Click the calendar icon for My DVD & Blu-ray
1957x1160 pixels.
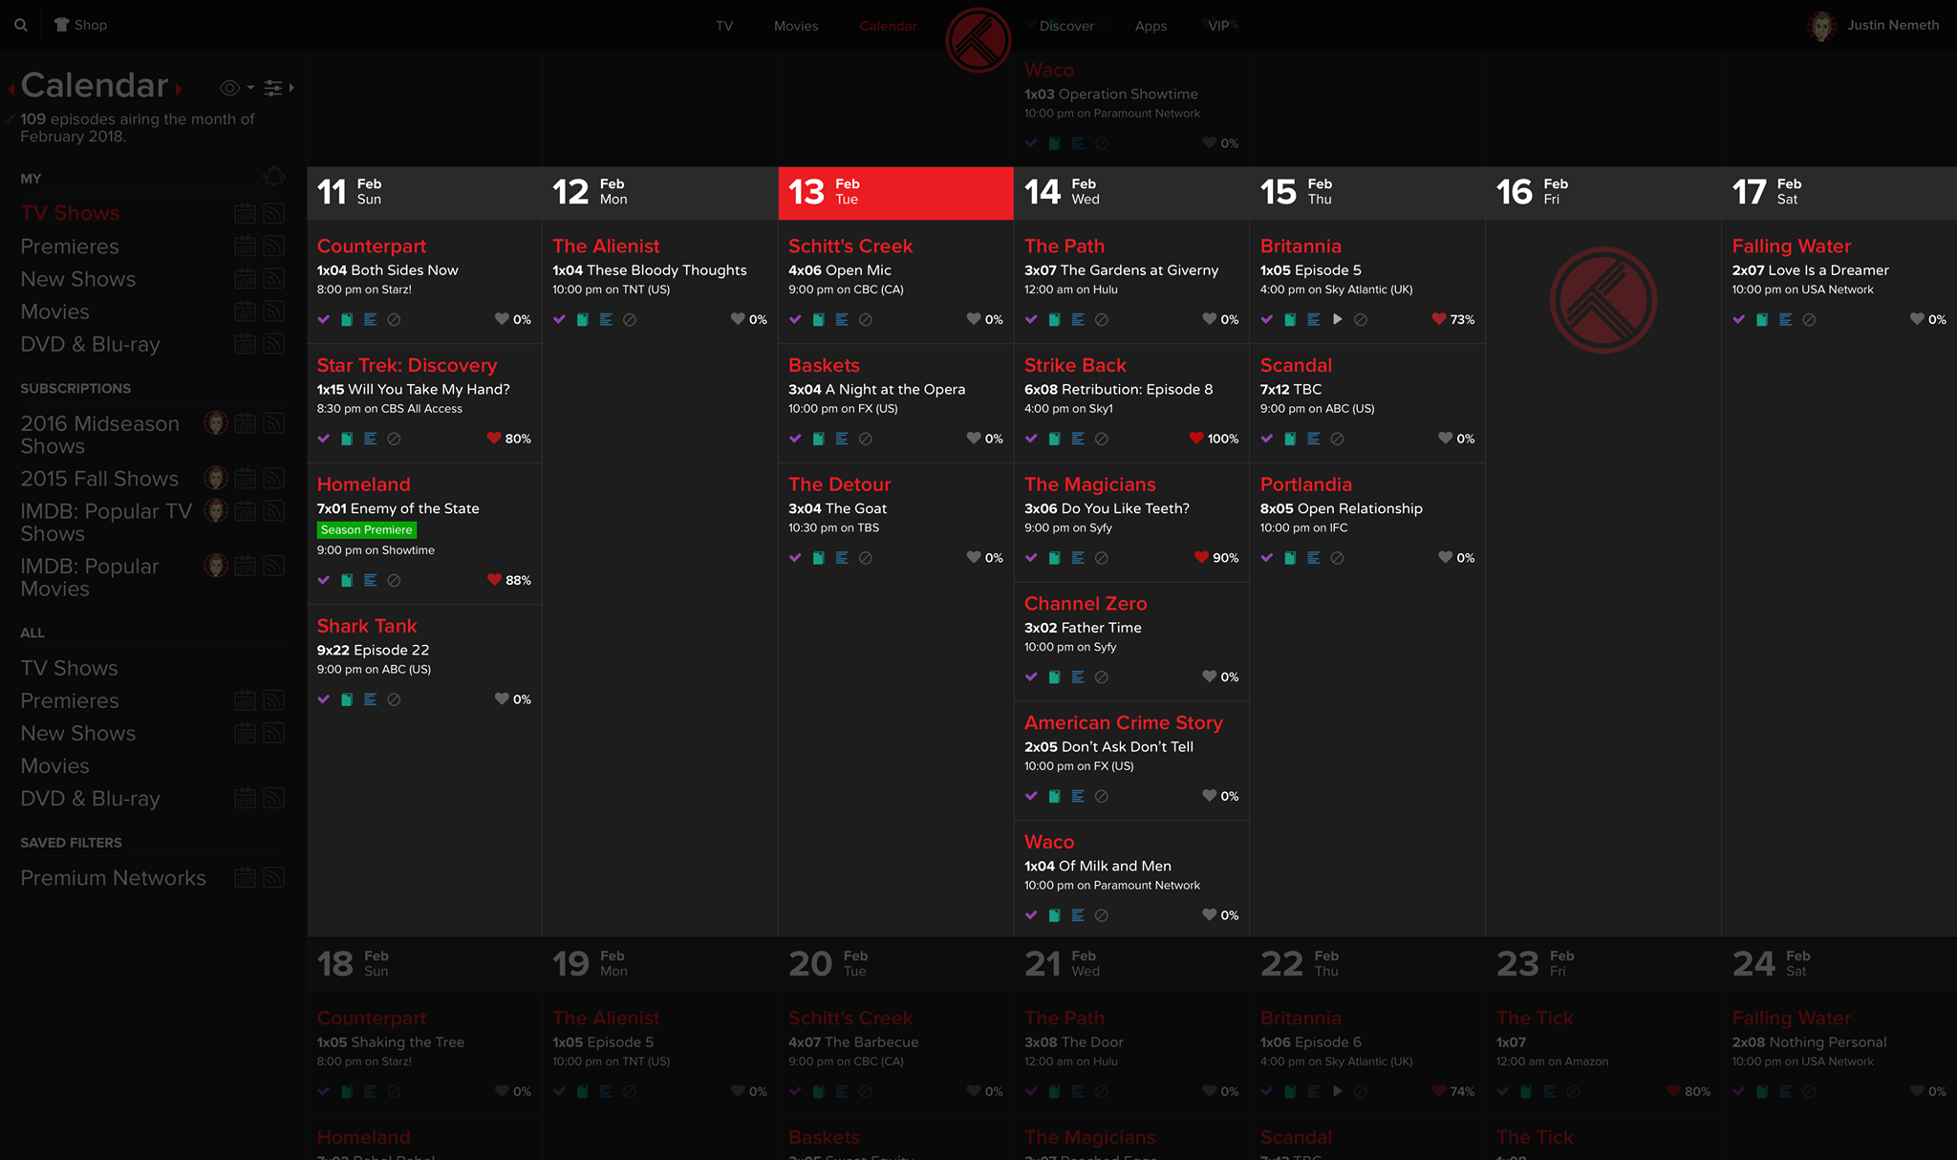click(x=245, y=344)
